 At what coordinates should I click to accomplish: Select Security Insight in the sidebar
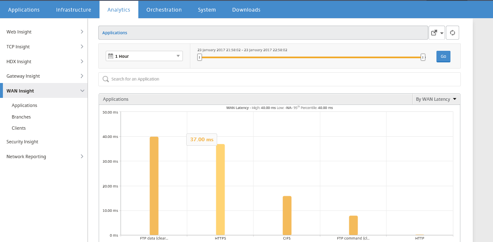click(x=22, y=142)
